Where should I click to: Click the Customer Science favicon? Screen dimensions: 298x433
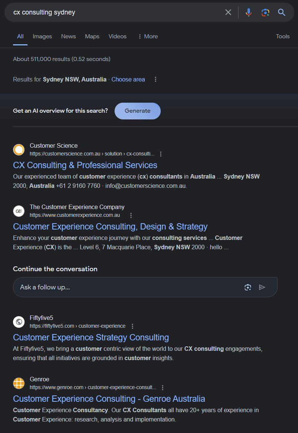(19, 150)
